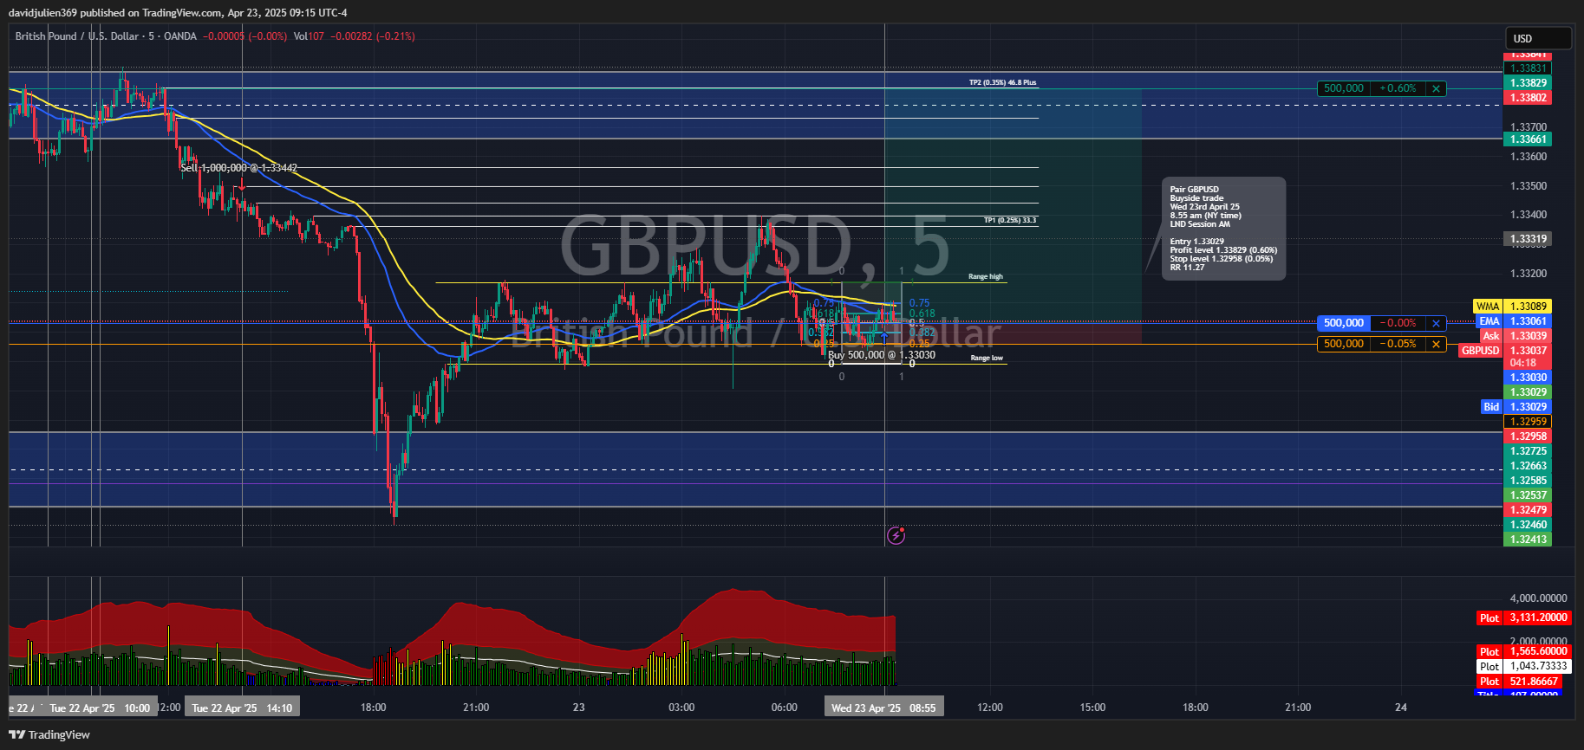The image size is (1584, 750).
Task: Click the Plot 1,565.60000 indicator label
Action: pyautogui.click(x=1524, y=652)
